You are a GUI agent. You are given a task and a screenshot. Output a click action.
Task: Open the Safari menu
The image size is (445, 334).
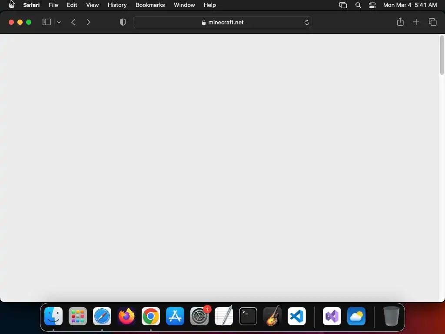coord(31,5)
